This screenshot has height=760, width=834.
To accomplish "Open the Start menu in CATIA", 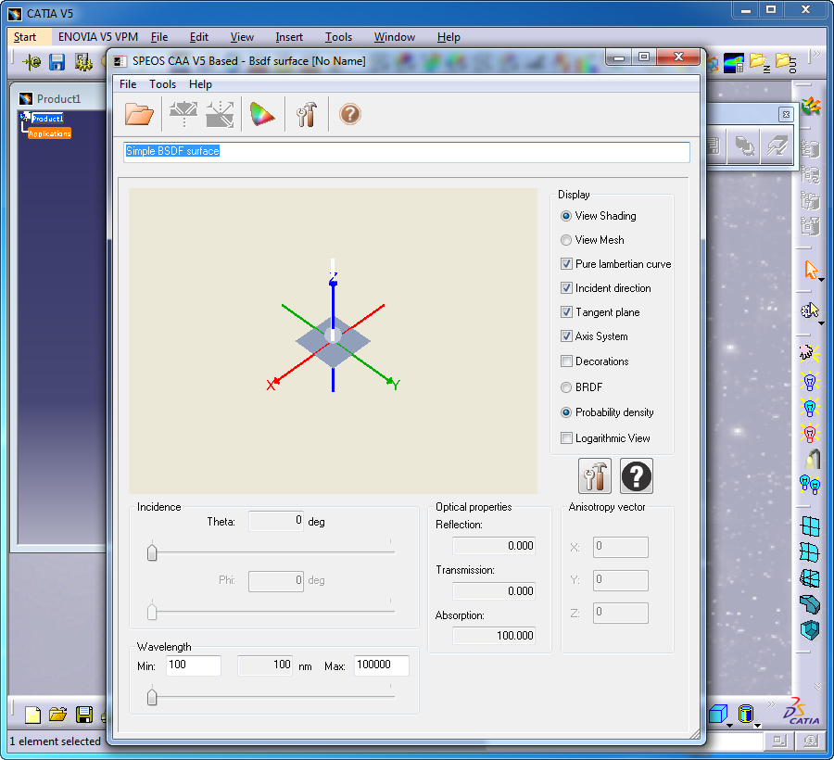I will (x=25, y=37).
